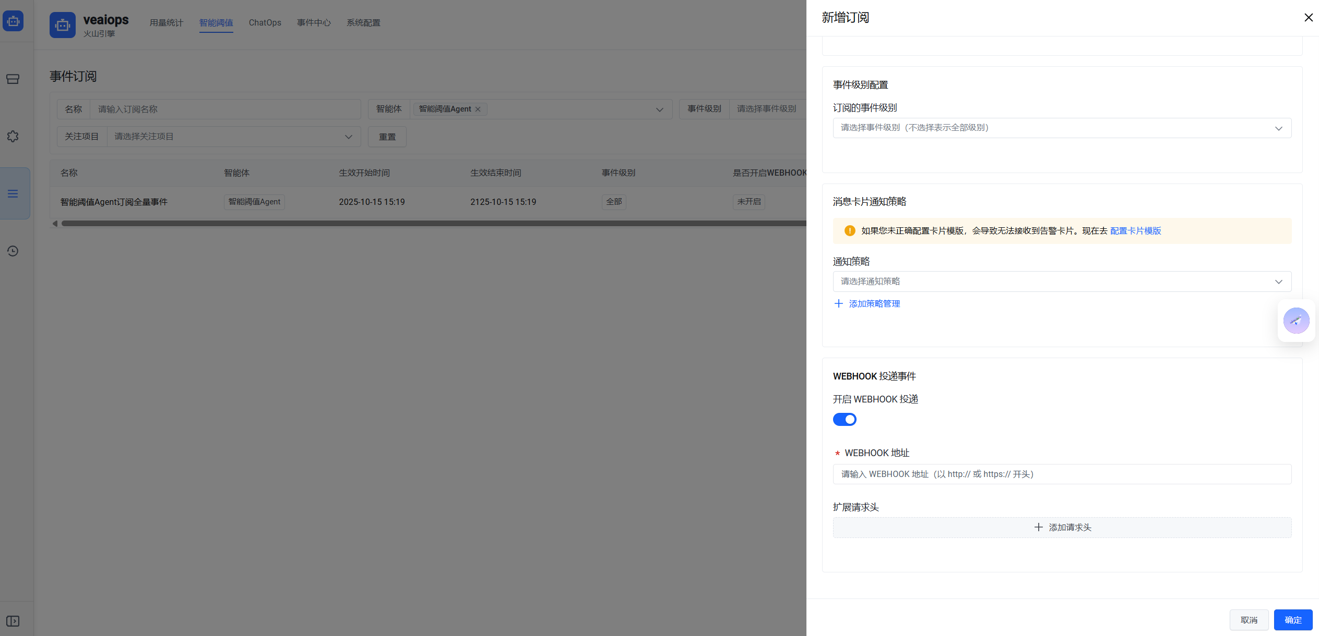The height and width of the screenshot is (636, 1319).
Task: Expand the 订阅的事件级别 dropdown
Action: (x=1062, y=128)
